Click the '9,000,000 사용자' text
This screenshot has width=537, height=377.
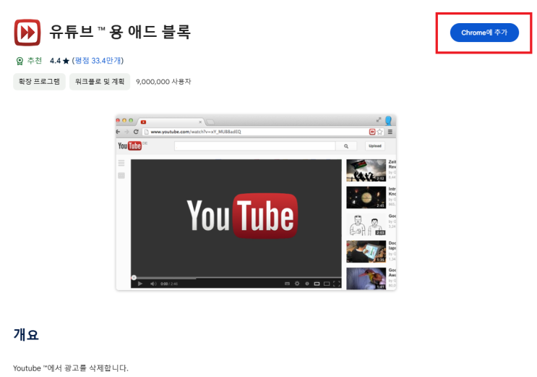point(163,82)
